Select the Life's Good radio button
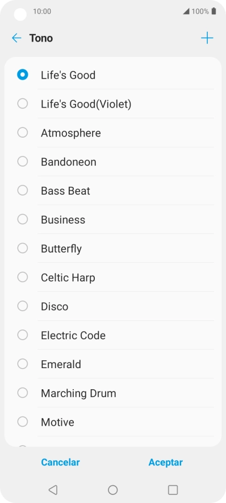Screen dimensions: 226x503 pyautogui.click(x=22, y=75)
